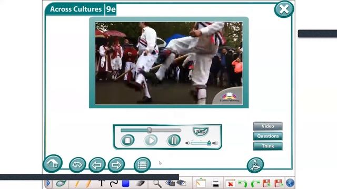Select the thick highlighter pencil tool
Viewport: 337px width, 189px height.
coord(88,184)
